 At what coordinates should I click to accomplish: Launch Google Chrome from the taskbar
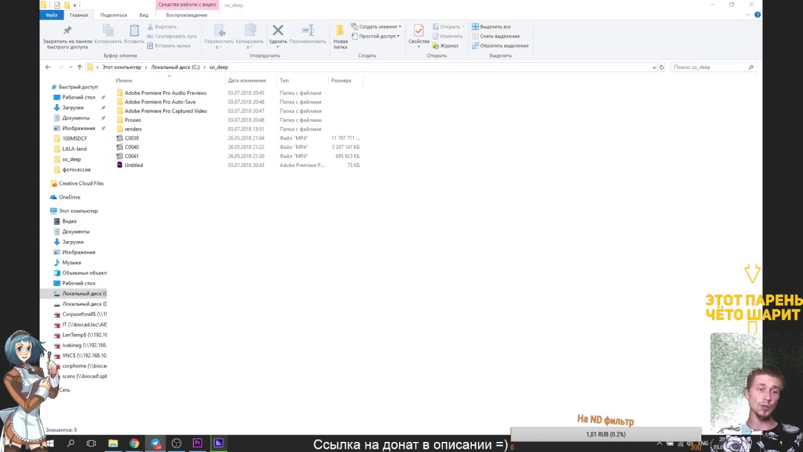tap(134, 444)
